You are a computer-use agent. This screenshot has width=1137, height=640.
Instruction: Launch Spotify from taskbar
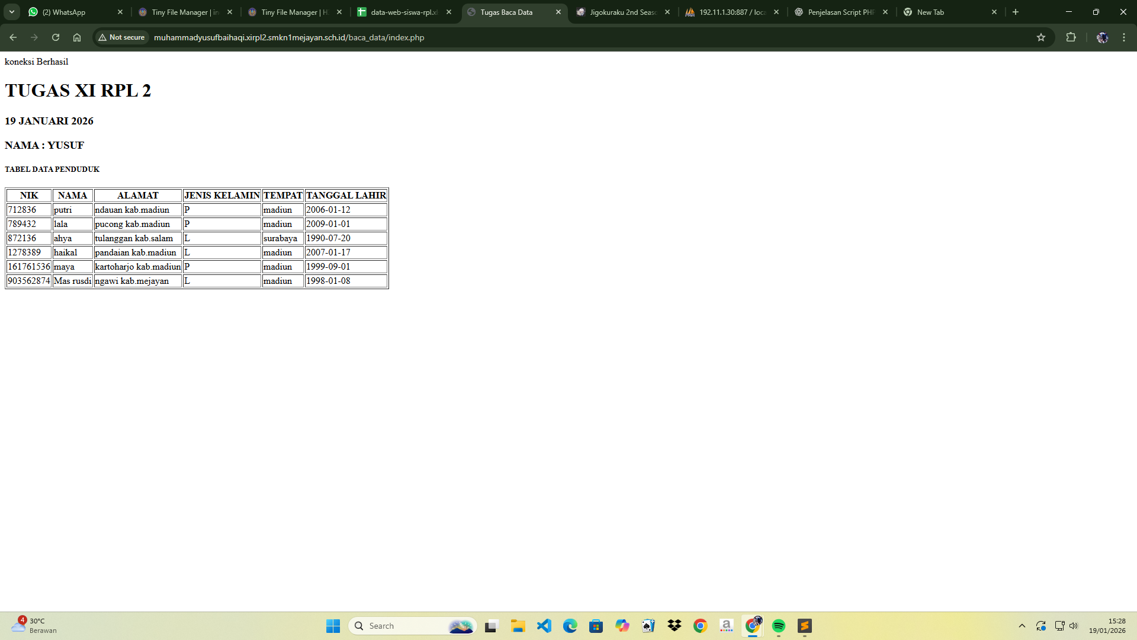778,626
